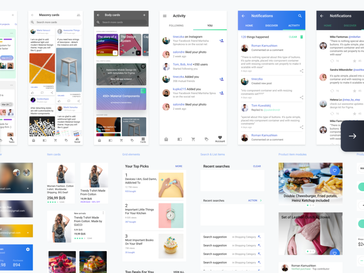Screen dimensions: 364x273
Task: Select the YOU tab in Activity
Action: [210, 26]
